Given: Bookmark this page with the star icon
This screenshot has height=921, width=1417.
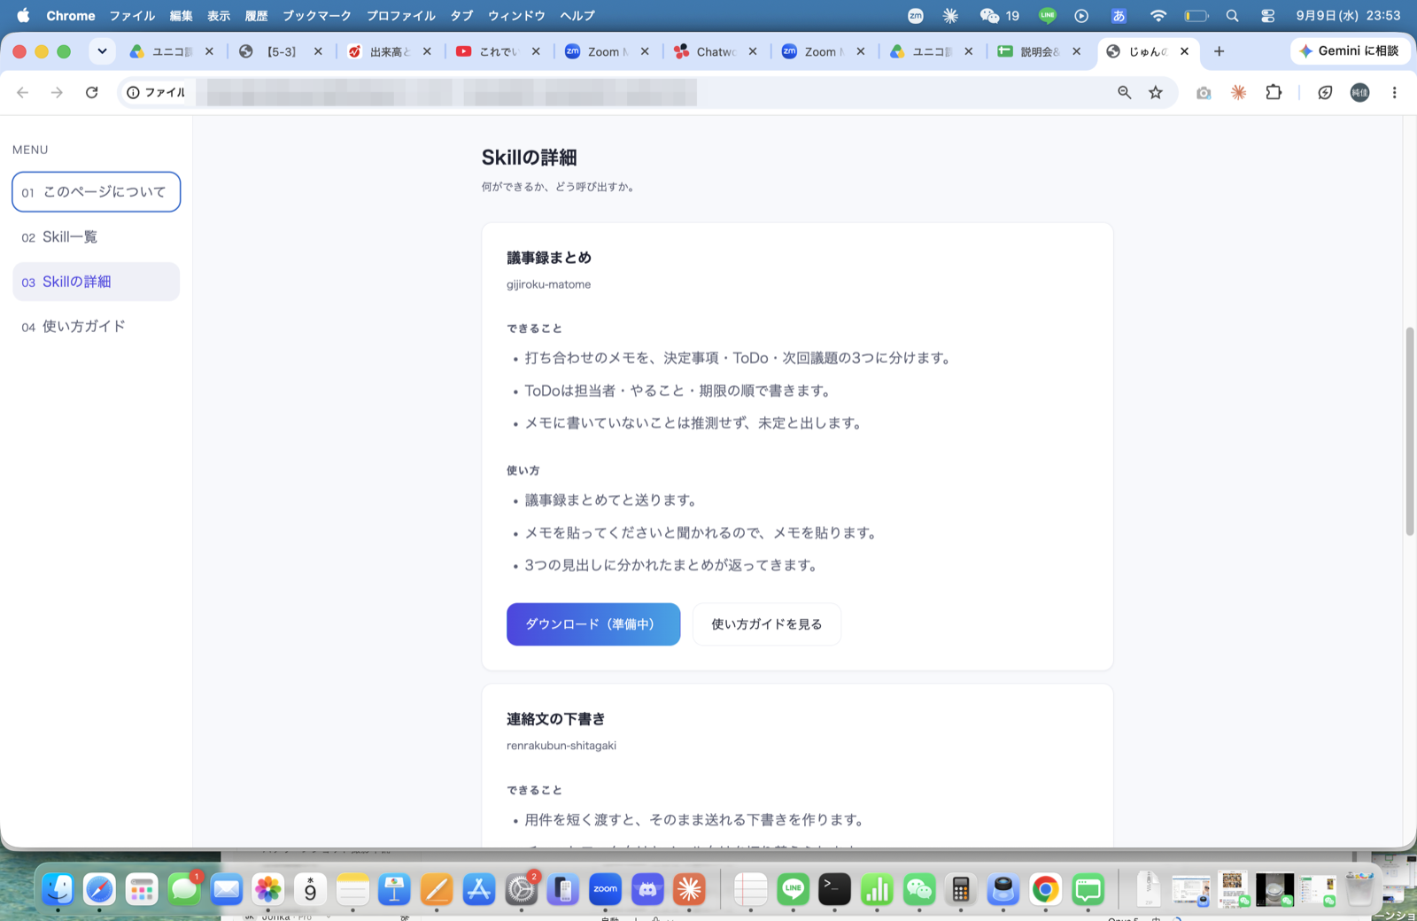Looking at the screenshot, I should pyautogui.click(x=1156, y=92).
